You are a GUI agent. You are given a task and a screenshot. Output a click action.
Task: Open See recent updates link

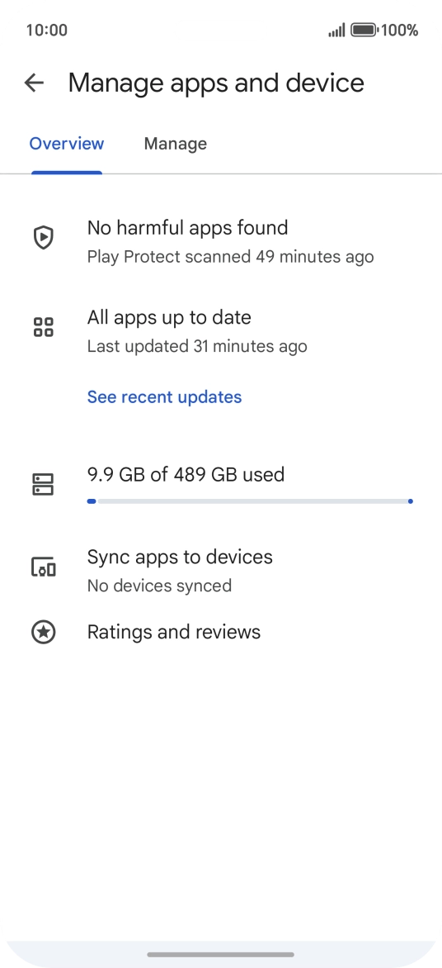[x=165, y=396]
